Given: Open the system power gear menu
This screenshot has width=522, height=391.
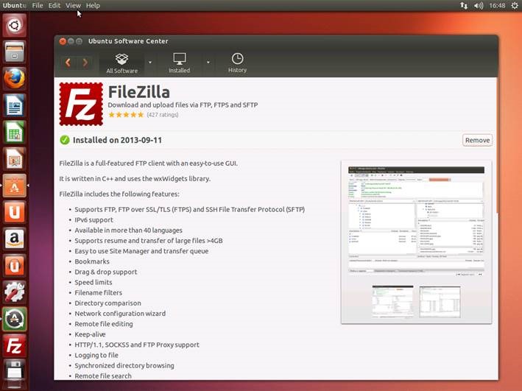Looking at the screenshot, I should (x=515, y=5).
